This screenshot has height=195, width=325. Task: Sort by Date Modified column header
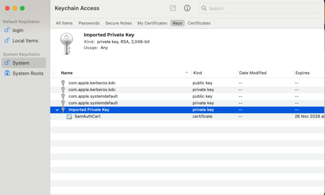pos(253,73)
